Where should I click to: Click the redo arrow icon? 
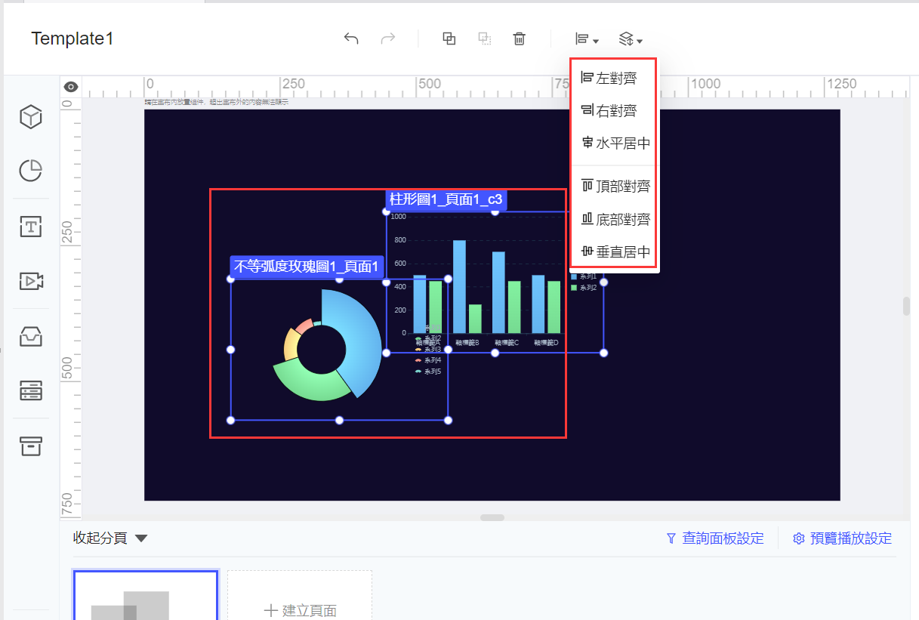(388, 39)
